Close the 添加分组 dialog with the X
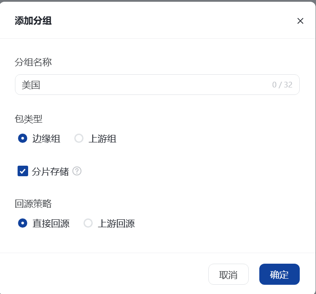The width and height of the screenshot is (316, 294). pos(300,21)
